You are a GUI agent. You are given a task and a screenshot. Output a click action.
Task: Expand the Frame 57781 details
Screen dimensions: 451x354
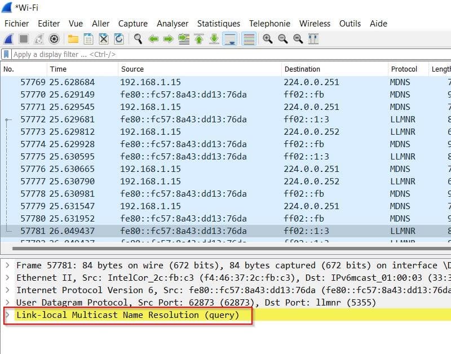pos(7,265)
